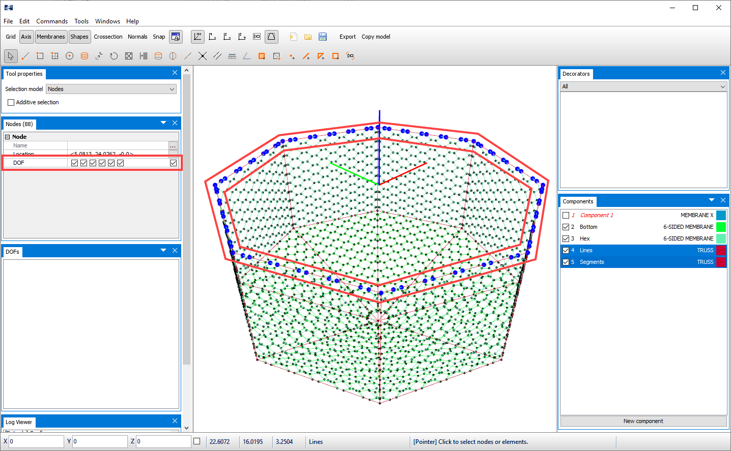731x451 pixels.
Task: Uncheck the Hex component checkbox
Action: [x=566, y=238]
